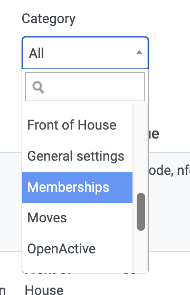Click the grey table row left of dropdown
This screenshot has height=295, width=190.
[x=11, y=202]
